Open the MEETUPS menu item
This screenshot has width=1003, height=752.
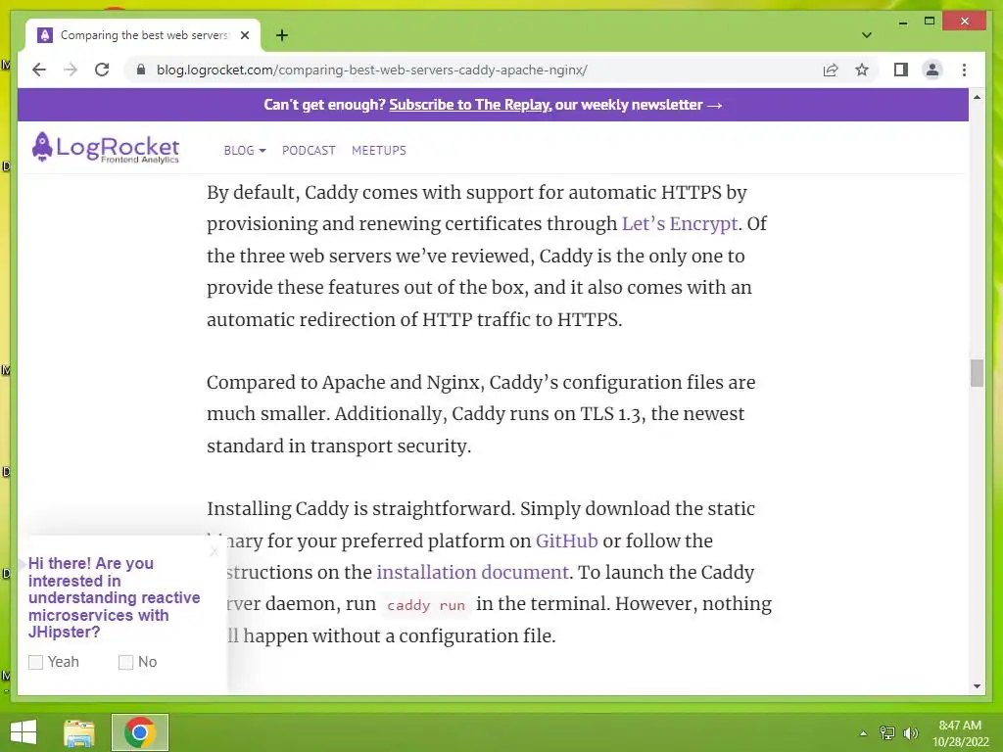pyautogui.click(x=379, y=150)
